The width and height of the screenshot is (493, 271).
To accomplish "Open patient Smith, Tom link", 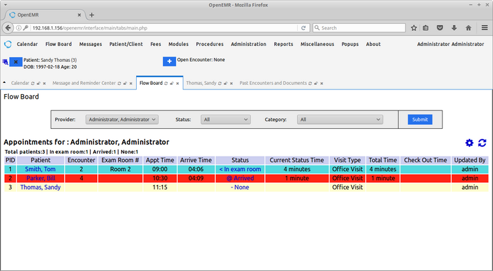I will pyautogui.click(x=40, y=169).
